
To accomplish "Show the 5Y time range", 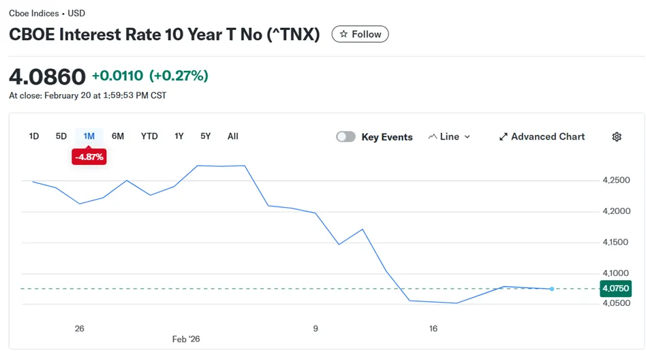I will (x=205, y=136).
